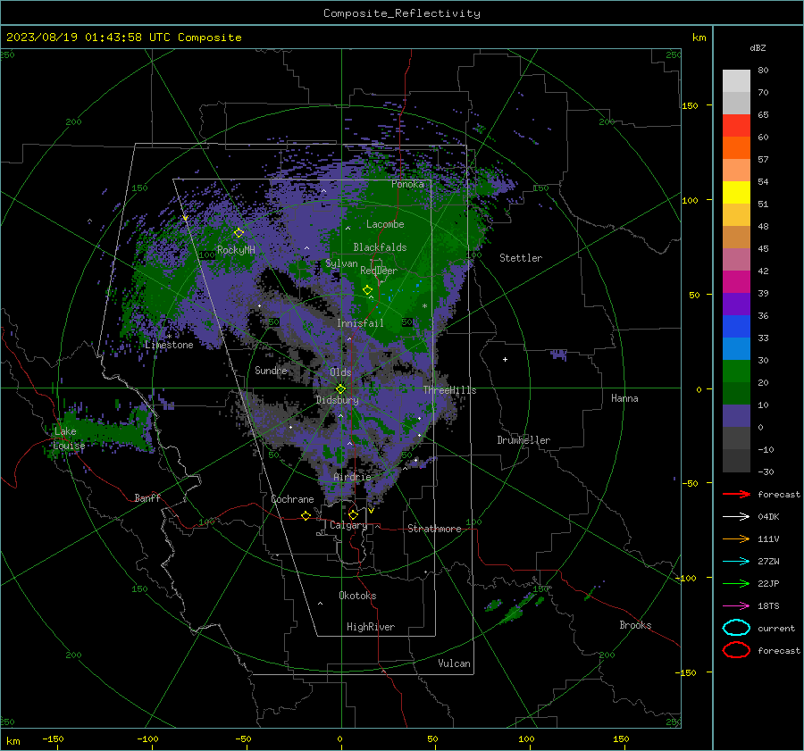
Task: Click the yellow diamond marker below Cochrane
Action: (306, 515)
